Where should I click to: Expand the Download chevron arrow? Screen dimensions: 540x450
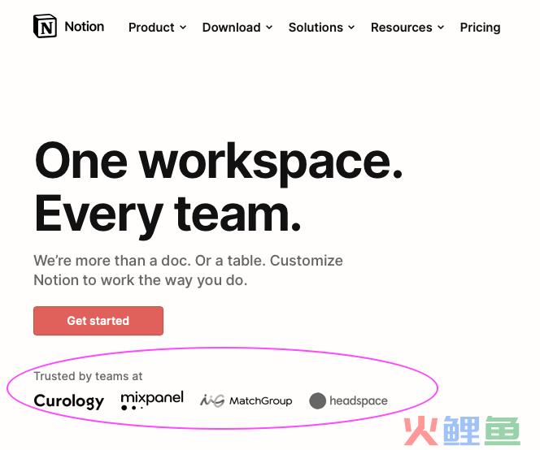click(269, 27)
